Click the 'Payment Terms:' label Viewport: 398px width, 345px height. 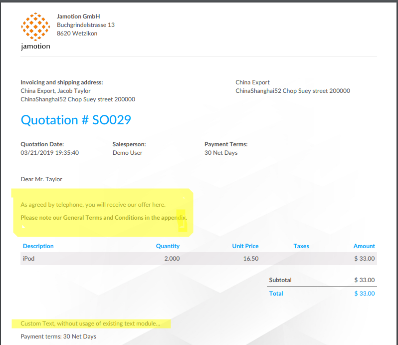(226, 144)
